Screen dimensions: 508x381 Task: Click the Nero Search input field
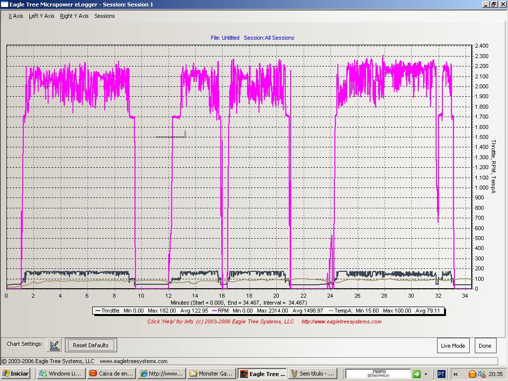click(x=378, y=374)
